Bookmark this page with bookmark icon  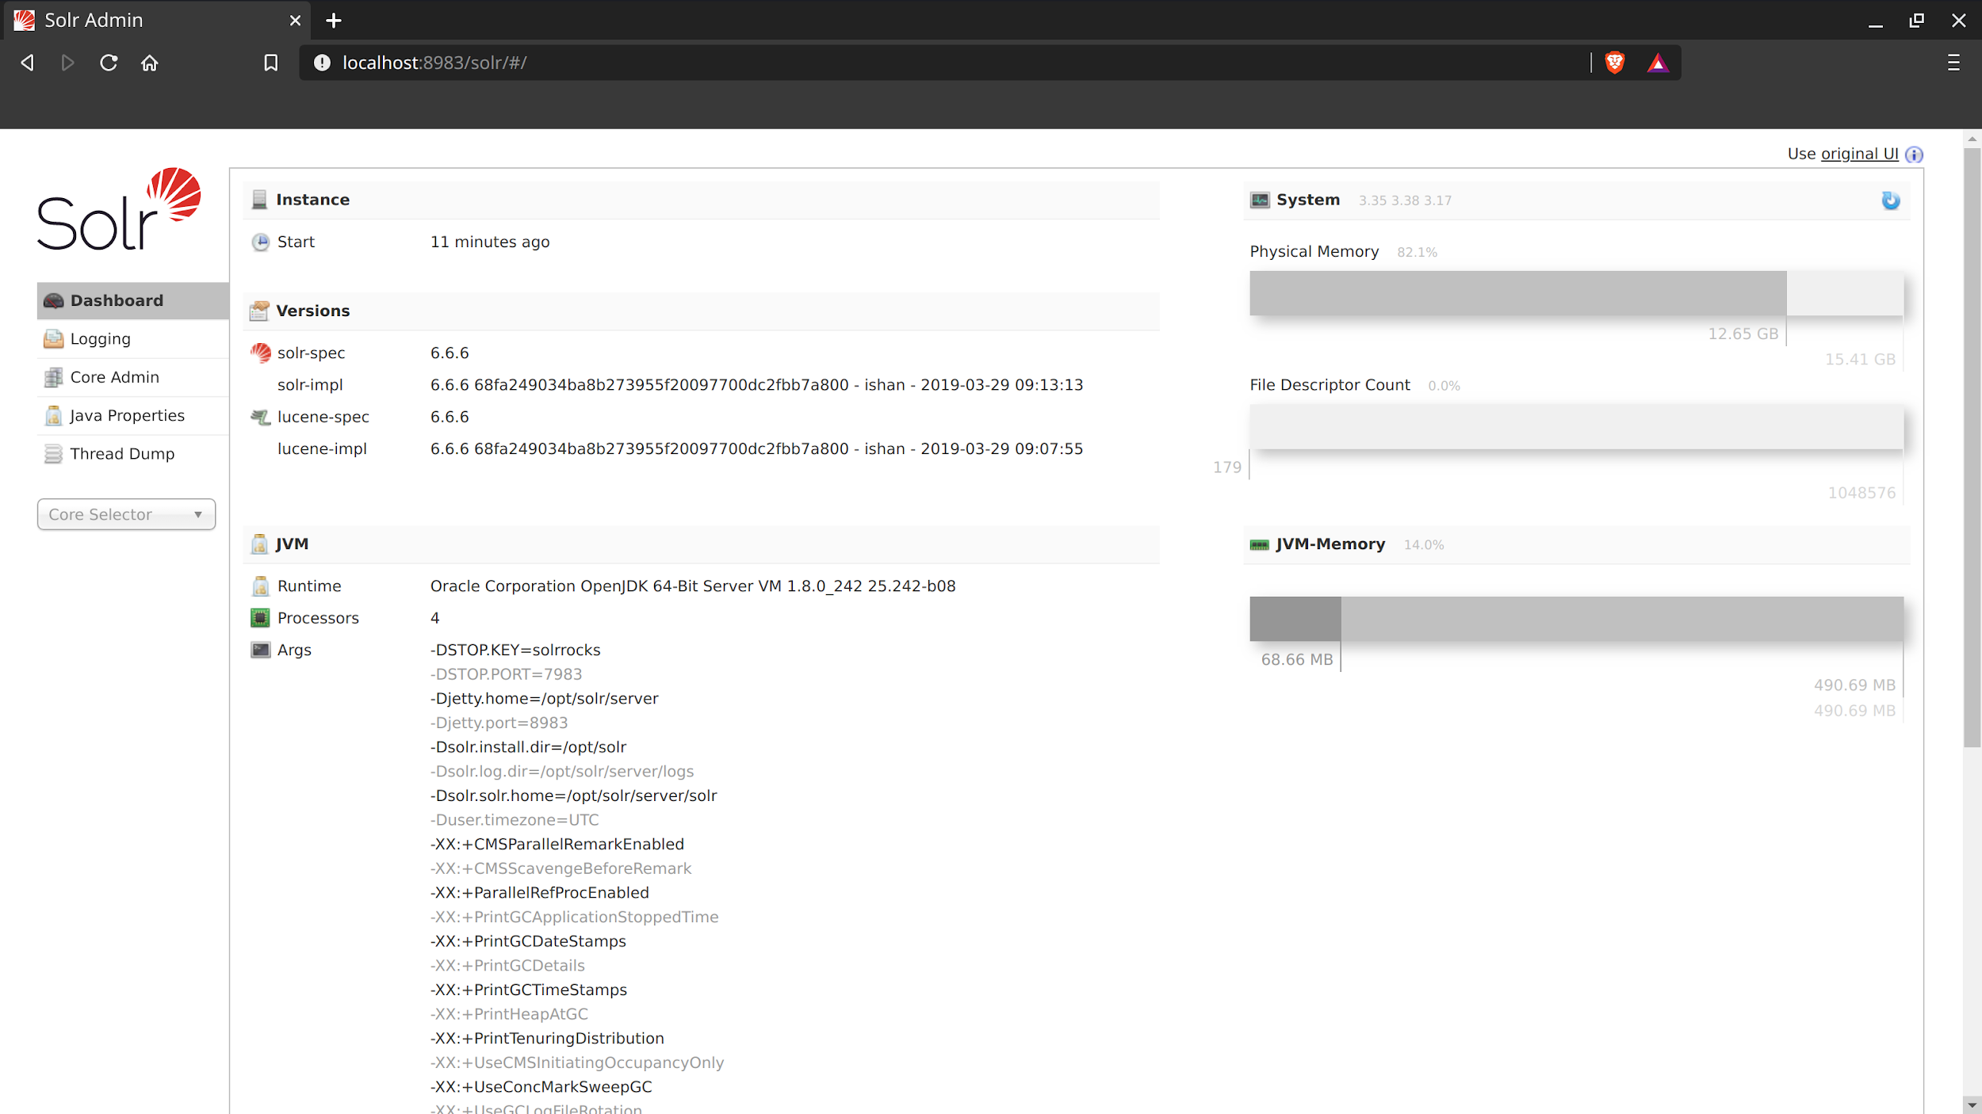coord(270,63)
